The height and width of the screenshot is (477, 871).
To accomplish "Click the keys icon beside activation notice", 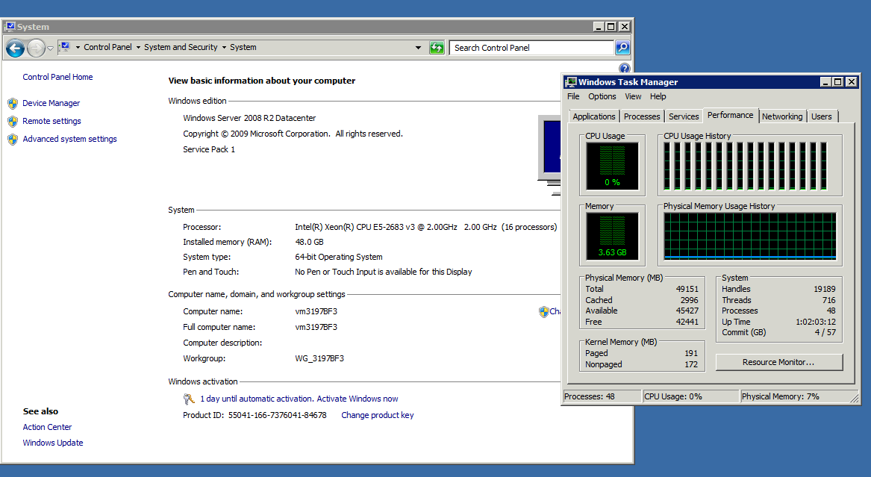I will coord(190,399).
